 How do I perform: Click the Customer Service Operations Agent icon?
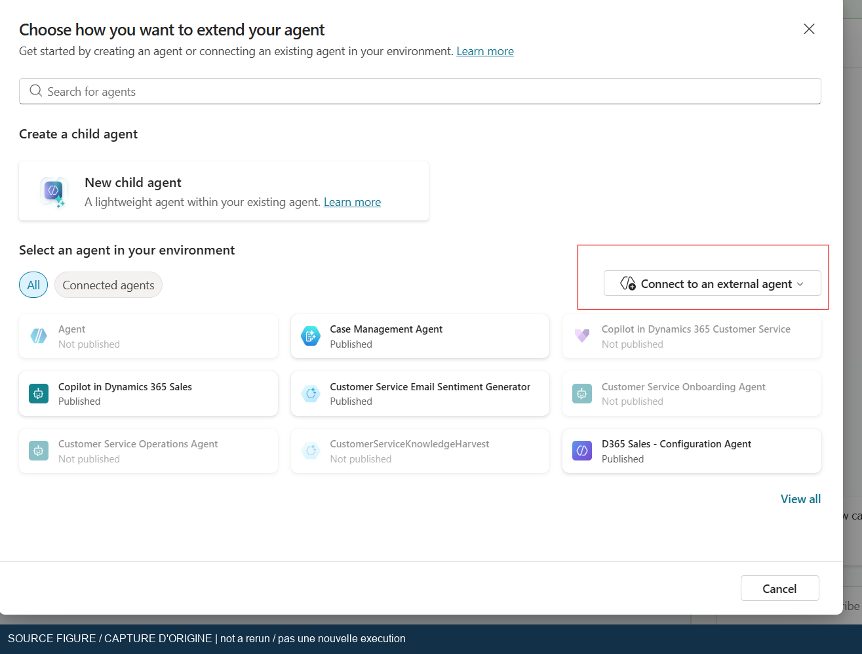point(39,451)
